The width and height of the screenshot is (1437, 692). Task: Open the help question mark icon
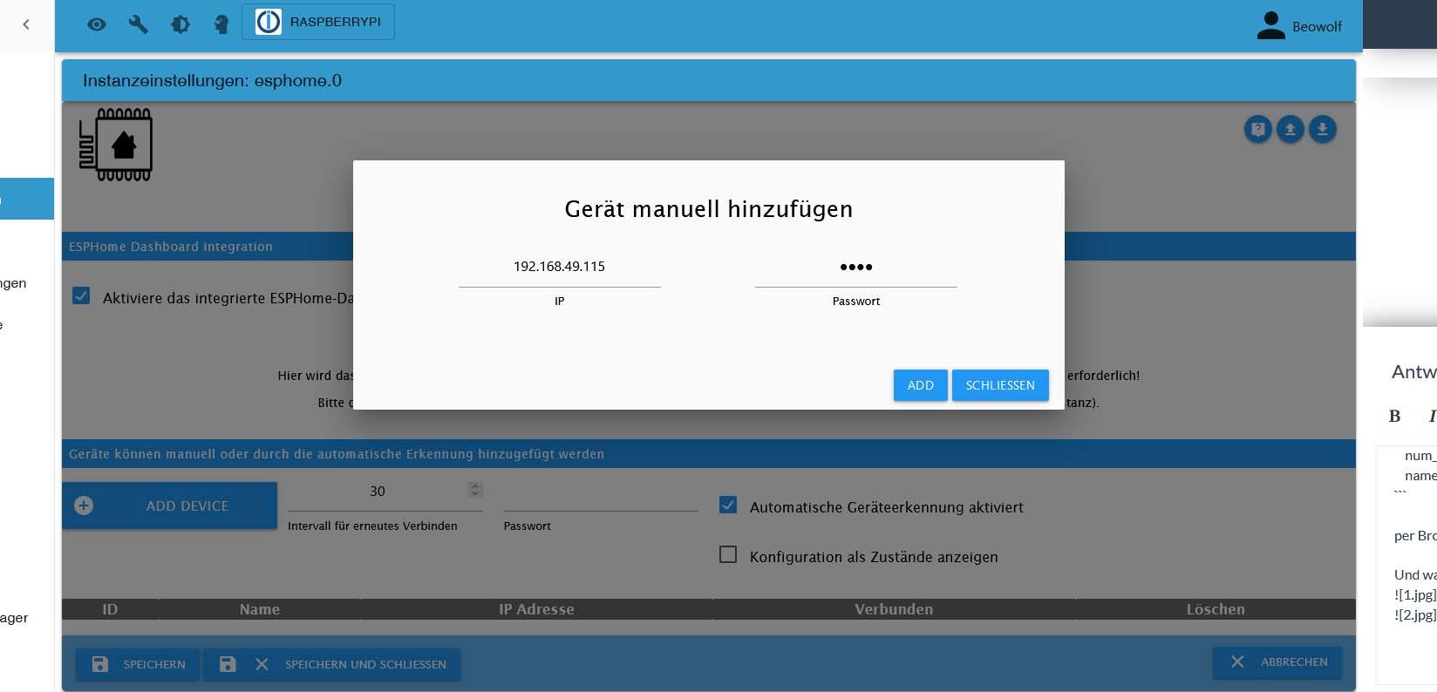[1257, 130]
